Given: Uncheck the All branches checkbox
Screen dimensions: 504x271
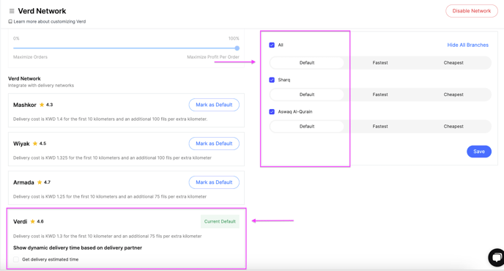Looking at the screenshot, I should [x=272, y=45].
